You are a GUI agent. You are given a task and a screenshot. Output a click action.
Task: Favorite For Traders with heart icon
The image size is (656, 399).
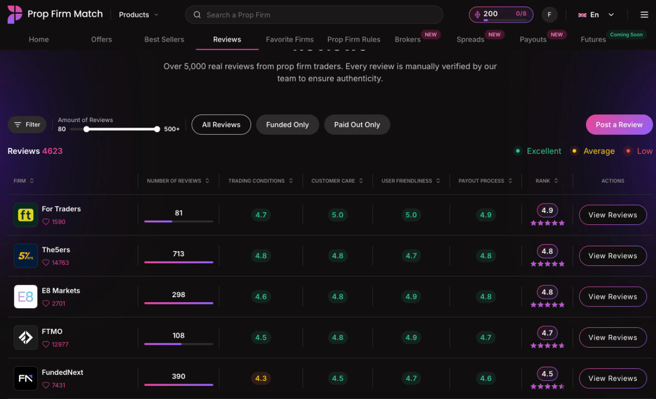46,222
